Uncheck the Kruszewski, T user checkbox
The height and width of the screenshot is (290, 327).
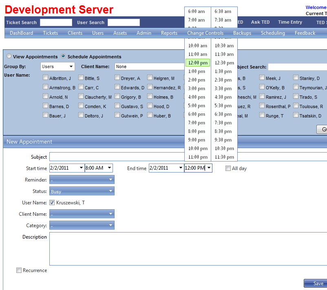[52, 203]
